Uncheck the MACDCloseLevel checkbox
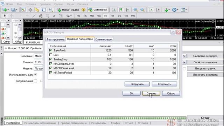Image resolution: width=224 pixels, height=126 pixels. click(x=50, y=68)
